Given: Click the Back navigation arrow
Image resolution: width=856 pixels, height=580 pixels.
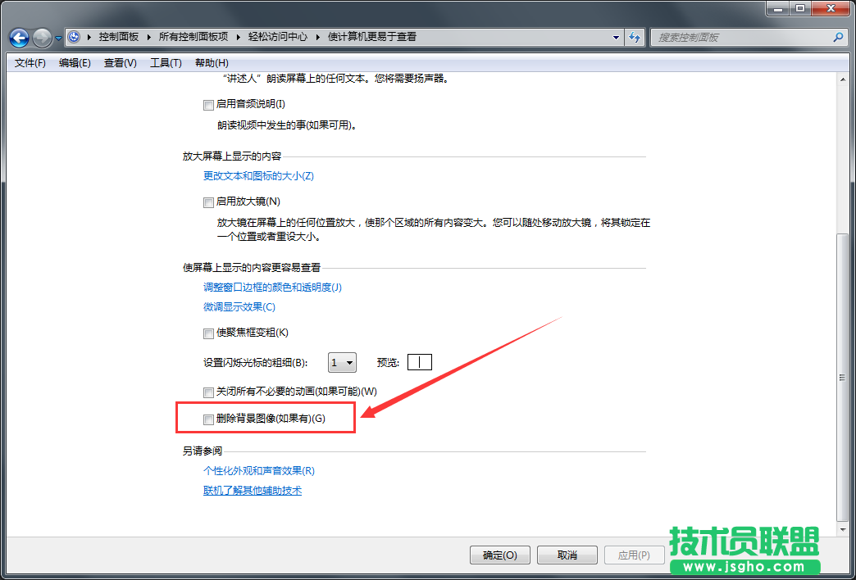Looking at the screenshot, I should 18,37.
